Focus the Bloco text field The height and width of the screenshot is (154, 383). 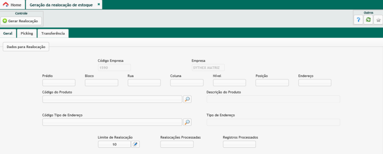tap(101, 83)
